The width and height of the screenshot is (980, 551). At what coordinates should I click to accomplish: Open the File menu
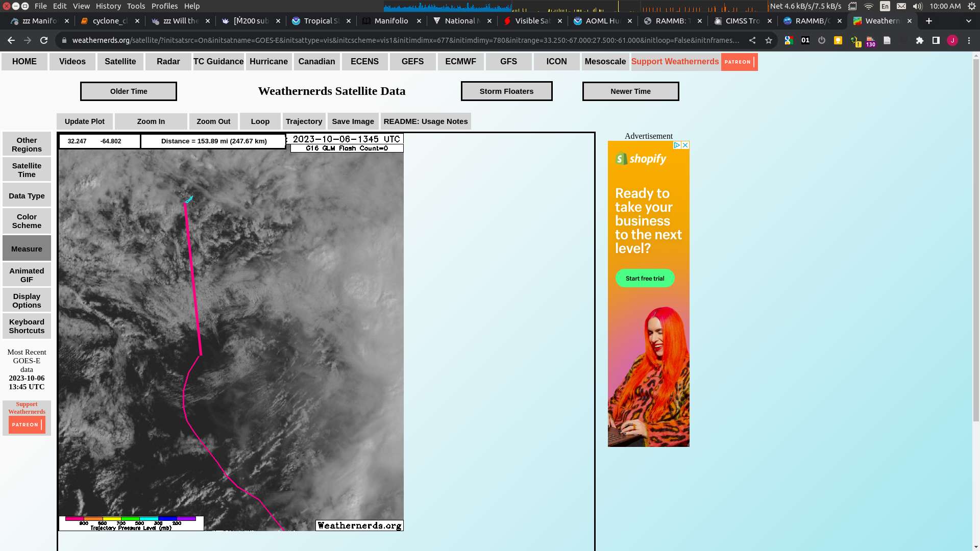[41, 6]
